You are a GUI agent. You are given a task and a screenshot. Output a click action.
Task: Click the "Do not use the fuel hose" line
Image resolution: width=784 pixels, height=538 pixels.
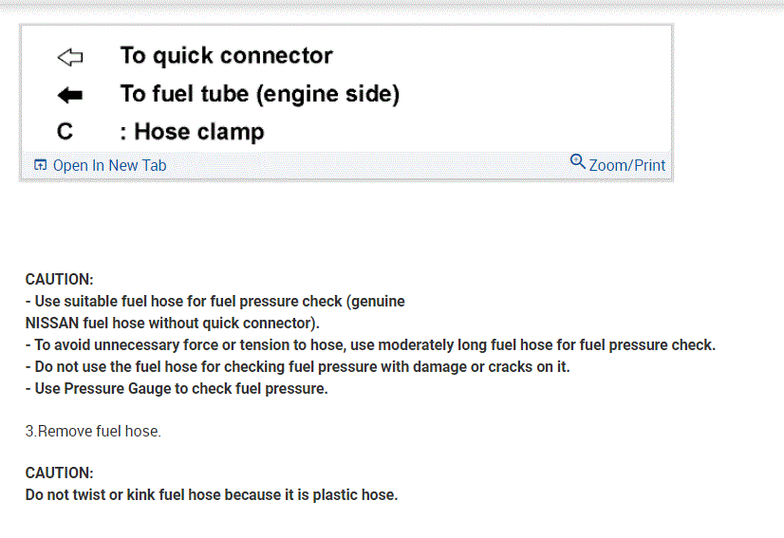click(297, 366)
